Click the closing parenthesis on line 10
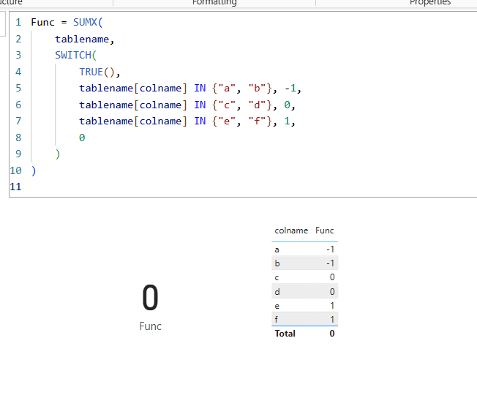The width and height of the screenshot is (477, 409). click(x=34, y=171)
